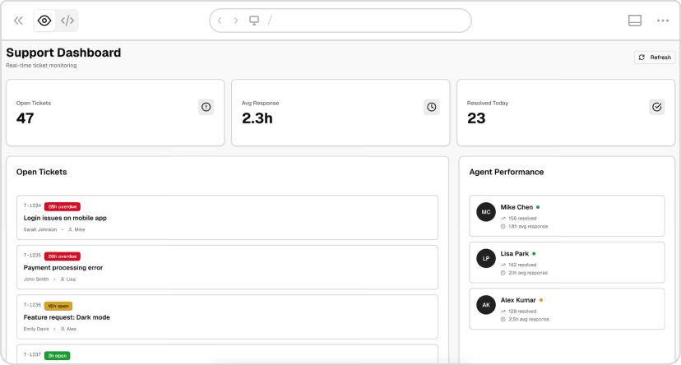Click the Avg Response clock icon
This screenshot has width=681, height=365.
(431, 107)
